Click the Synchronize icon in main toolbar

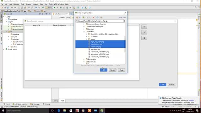coord(8,8)
